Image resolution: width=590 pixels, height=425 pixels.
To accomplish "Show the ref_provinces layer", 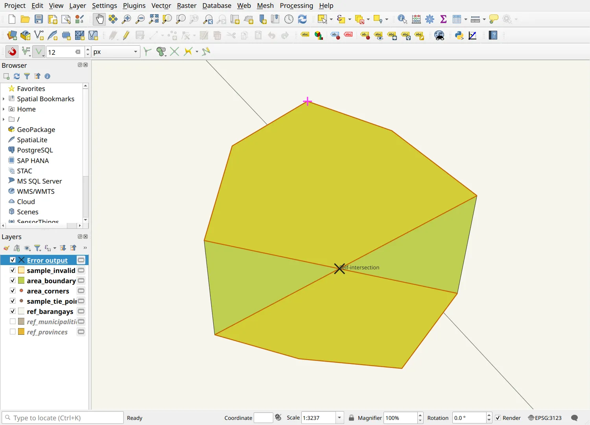I will [13, 332].
